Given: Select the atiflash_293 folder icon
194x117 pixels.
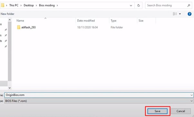Looking at the screenshot, I should (x=19, y=27).
